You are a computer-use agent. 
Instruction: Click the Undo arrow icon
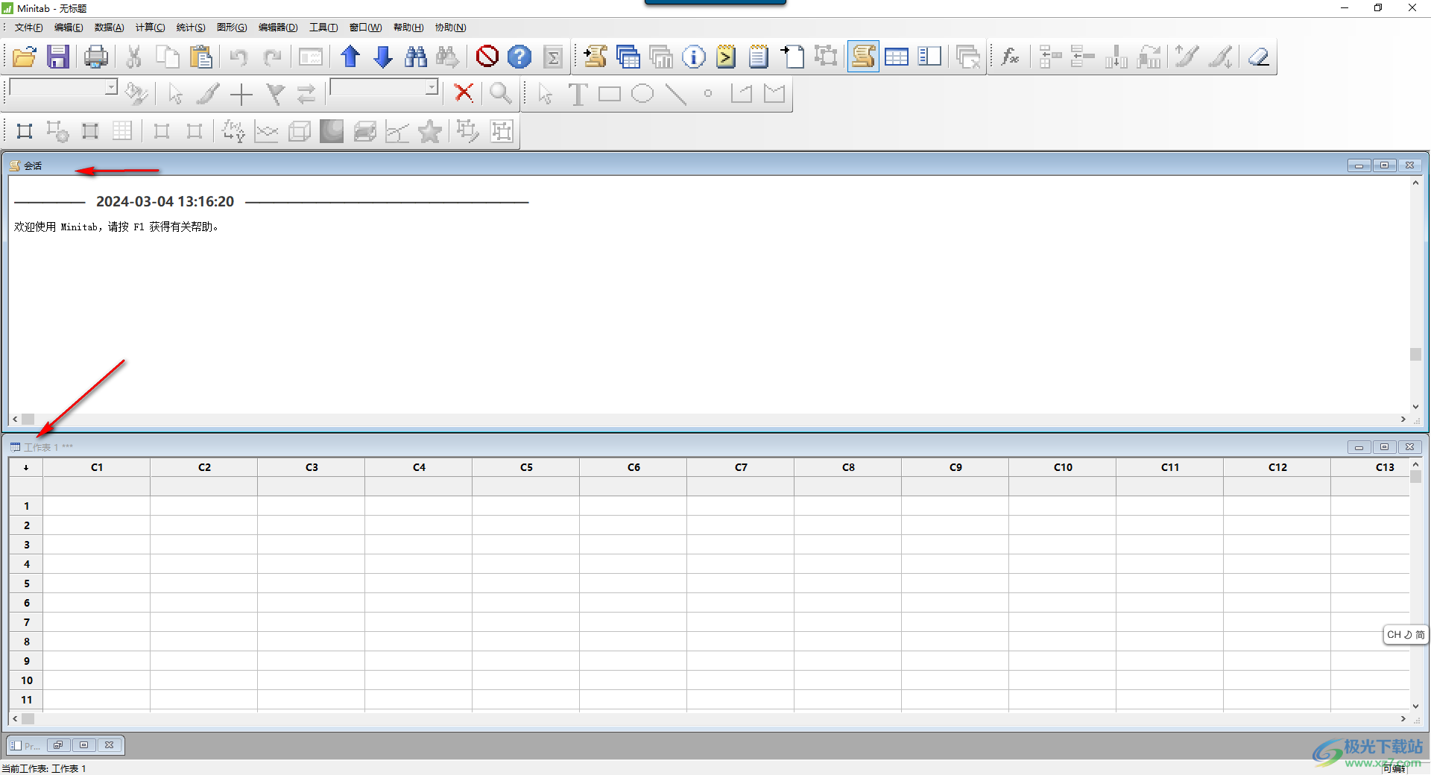point(238,57)
